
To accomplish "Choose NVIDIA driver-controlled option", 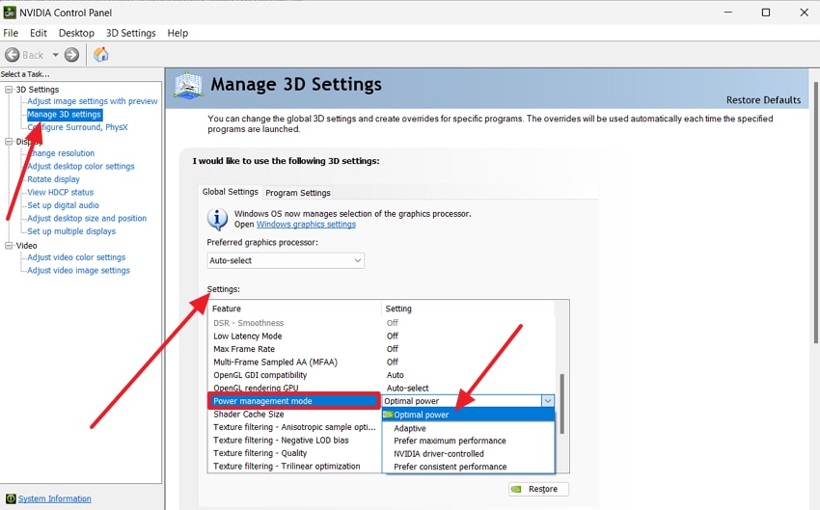I will (468, 453).
